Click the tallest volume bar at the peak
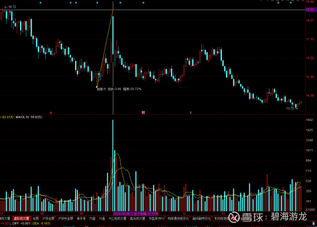The width and height of the screenshot is (317, 227). (x=113, y=166)
